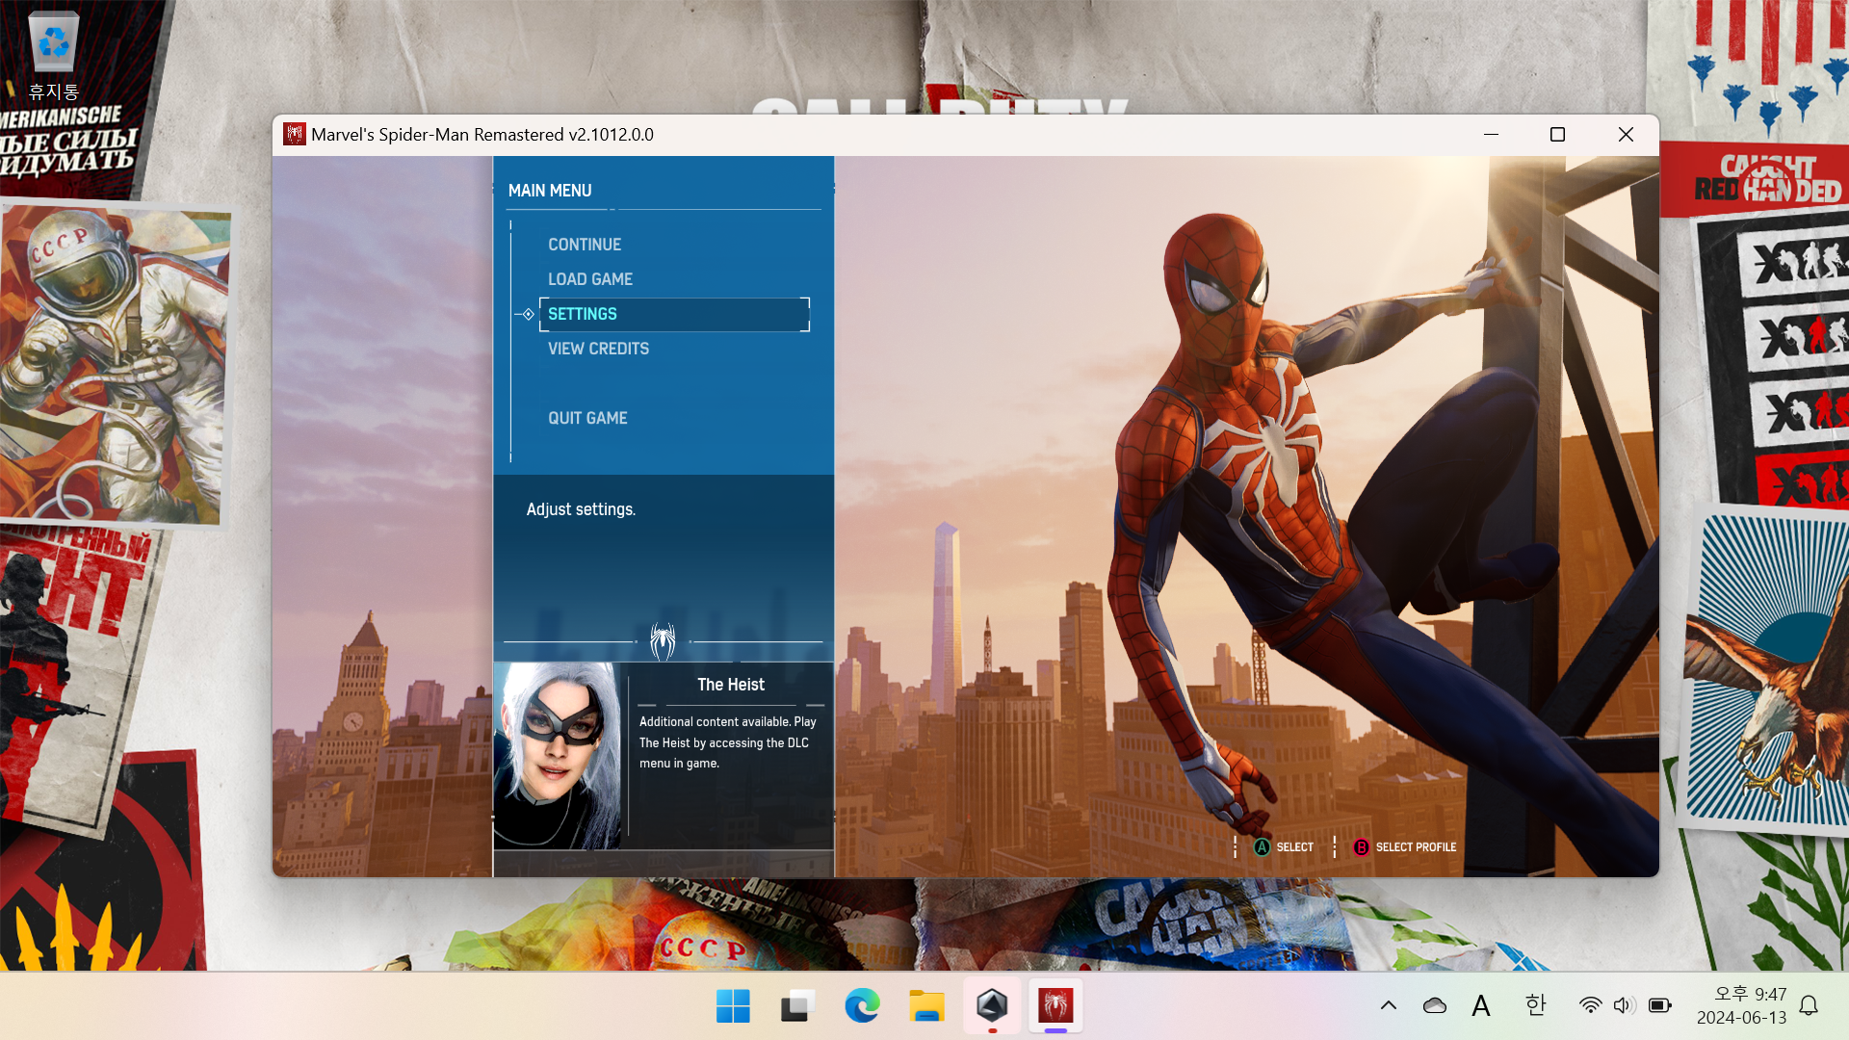The image size is (1849, 1040).
Task: Click The Heist Black Cat thumbnail
Action: [558, 756]
